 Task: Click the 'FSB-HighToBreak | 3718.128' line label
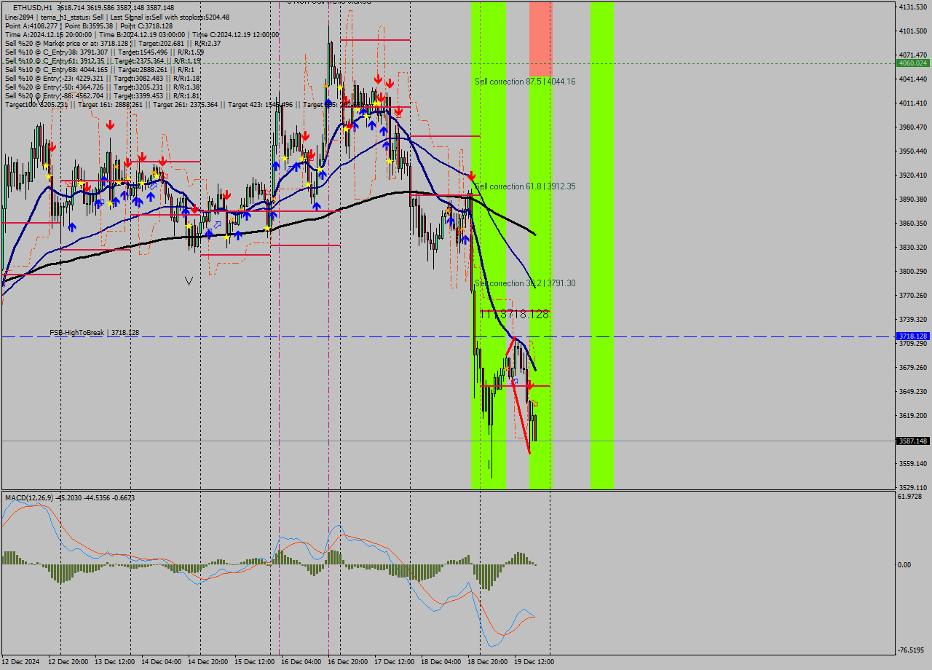tap(94, 332)
